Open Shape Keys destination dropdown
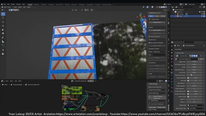This screenshot has height=116, width=206. point(159,52)
